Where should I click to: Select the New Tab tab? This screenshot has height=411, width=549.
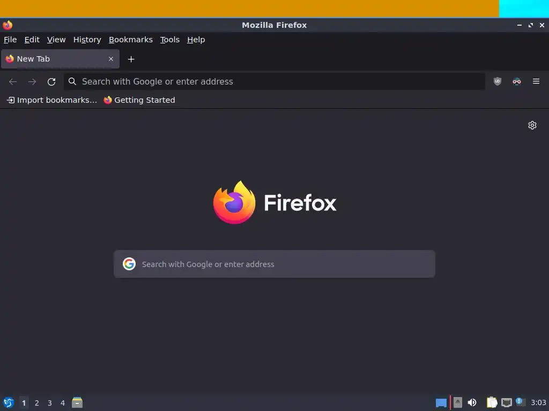click(x=60, y=59)
